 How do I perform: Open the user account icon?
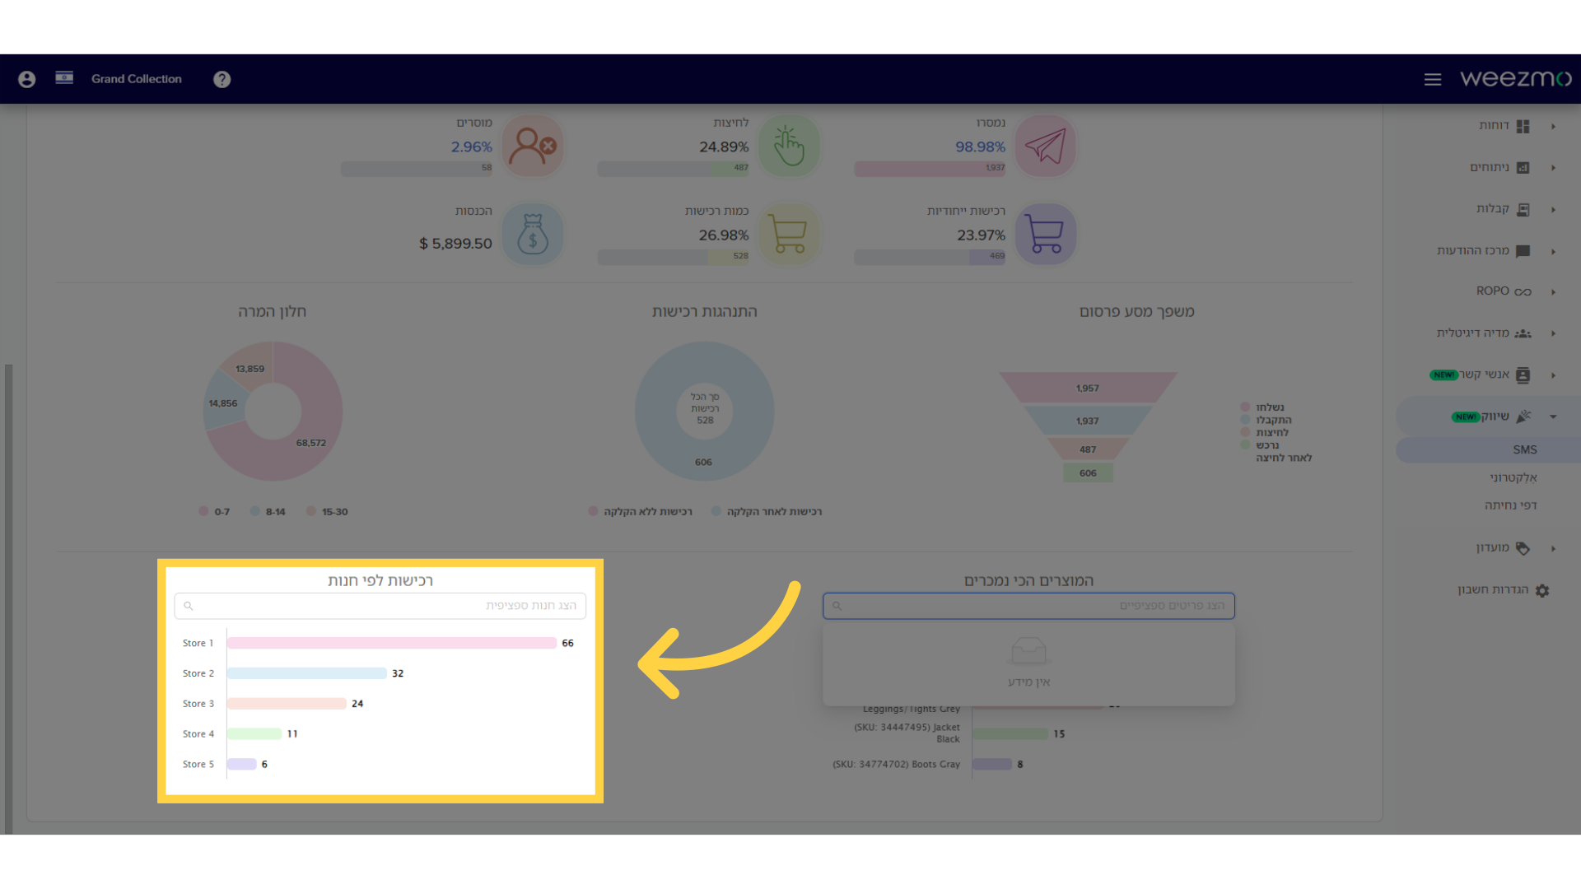point(27,79)
